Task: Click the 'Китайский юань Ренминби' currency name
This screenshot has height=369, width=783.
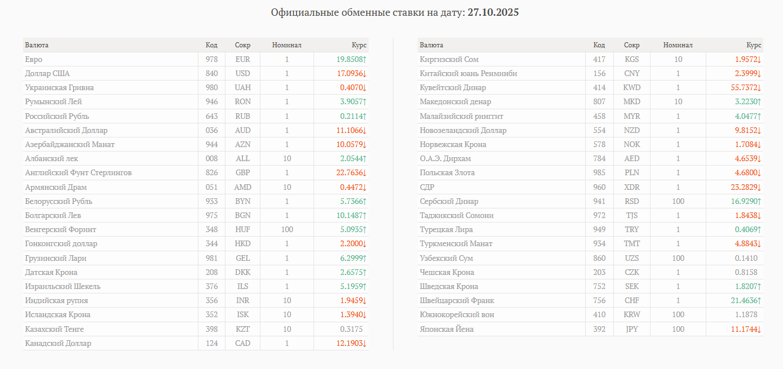Action: (x=468, y=74)
